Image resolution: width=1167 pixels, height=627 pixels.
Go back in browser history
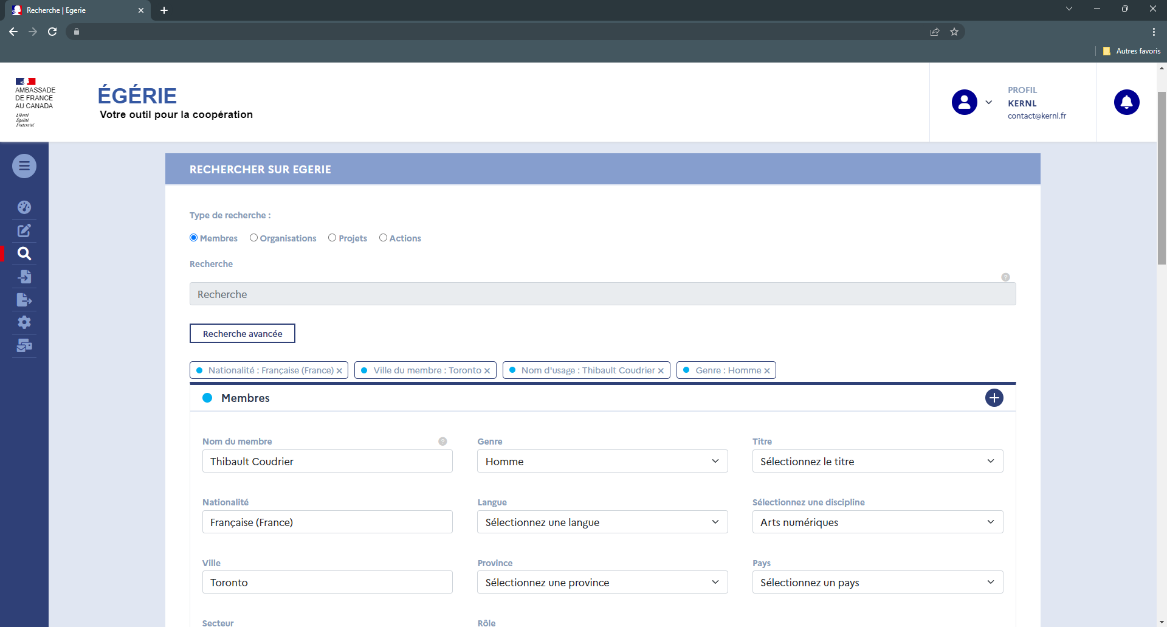click(13, 32)
